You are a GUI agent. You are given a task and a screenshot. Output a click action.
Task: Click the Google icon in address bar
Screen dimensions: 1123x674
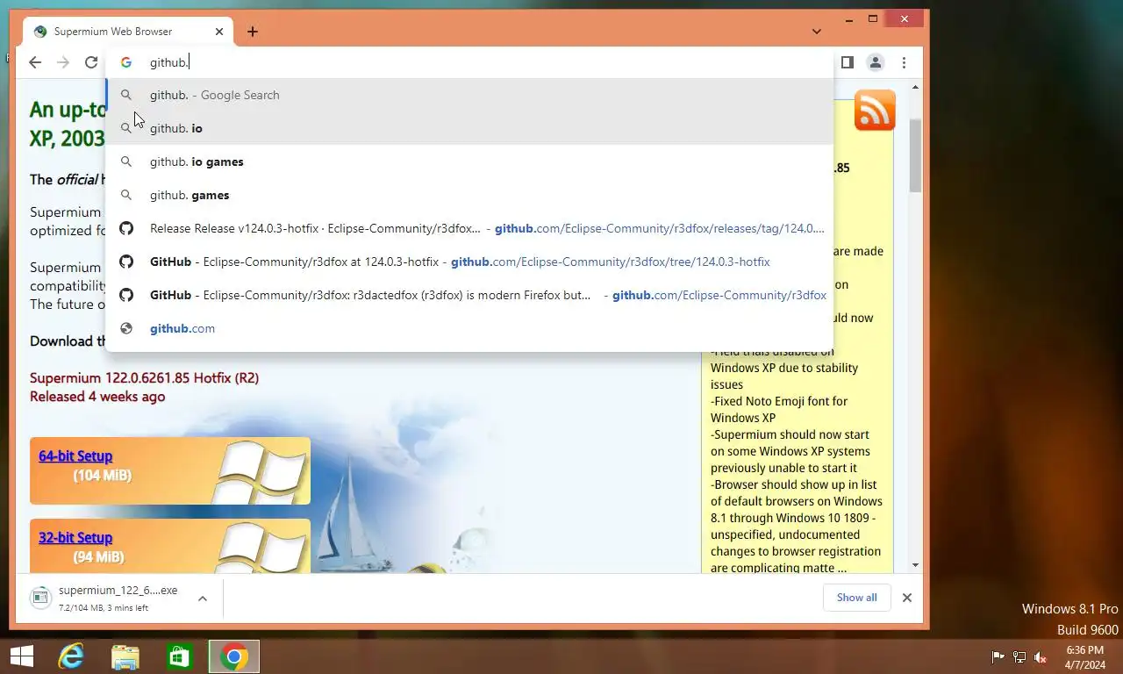(126, 62)
